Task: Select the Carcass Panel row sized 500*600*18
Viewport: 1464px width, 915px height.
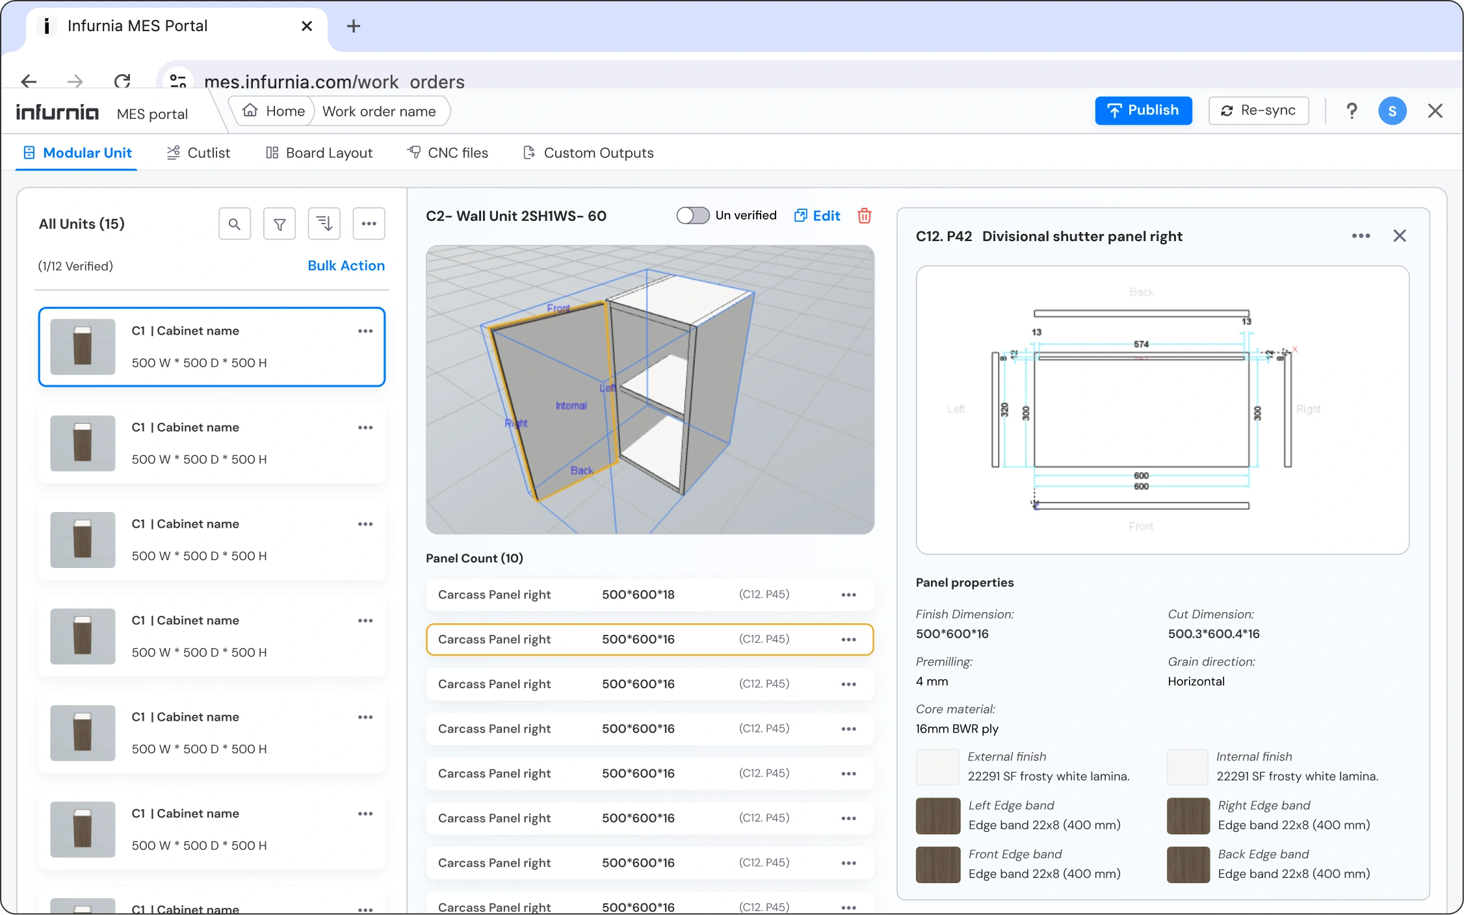Action: [650, 595]
